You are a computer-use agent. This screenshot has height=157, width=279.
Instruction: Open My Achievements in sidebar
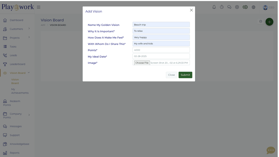[x=20, y=91]
